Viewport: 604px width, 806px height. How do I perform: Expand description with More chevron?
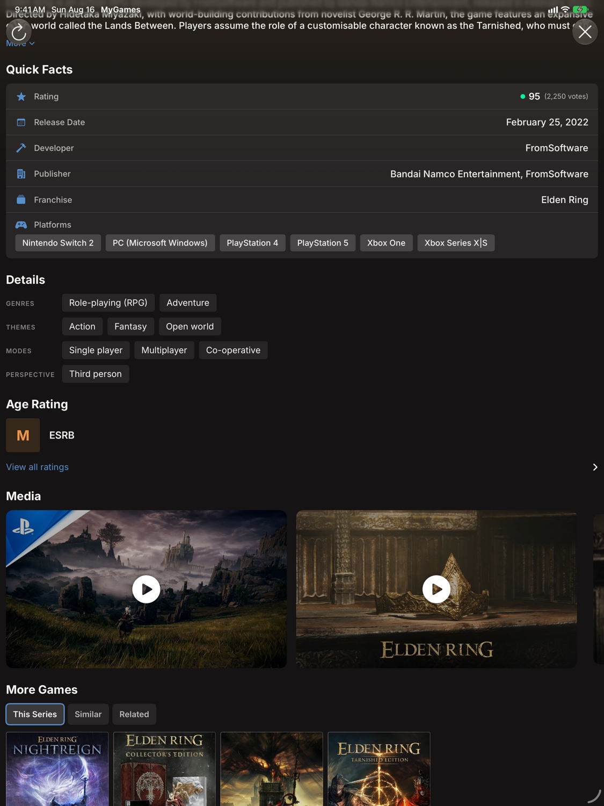[20, 44]
